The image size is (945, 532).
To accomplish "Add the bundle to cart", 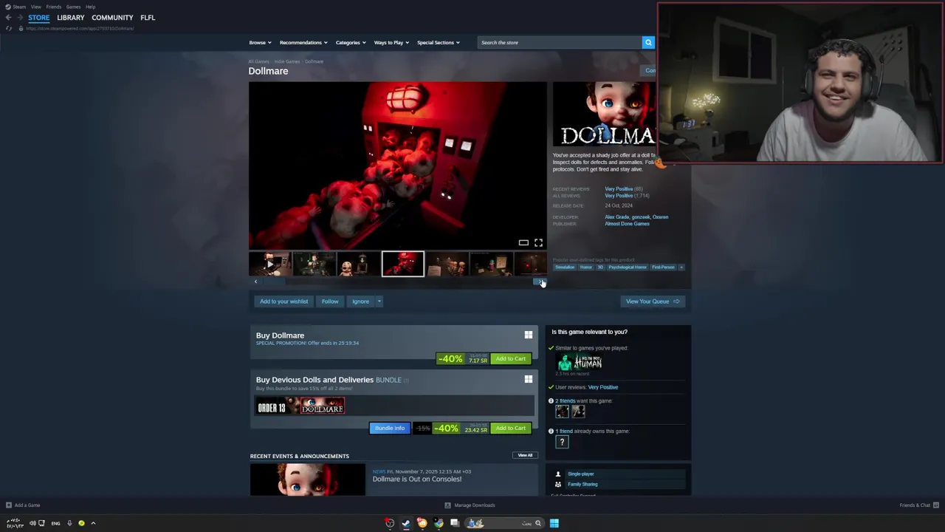I will [510, 428].
